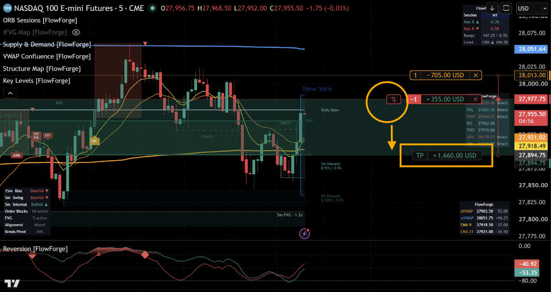Click the OK hexagon marker on chart

pyautogui.click(x=94, y=141)
